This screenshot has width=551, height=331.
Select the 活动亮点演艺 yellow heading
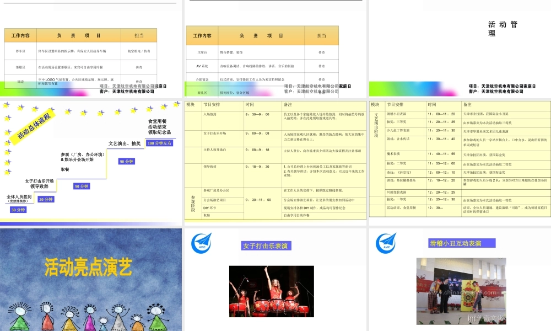click(88, 267)
